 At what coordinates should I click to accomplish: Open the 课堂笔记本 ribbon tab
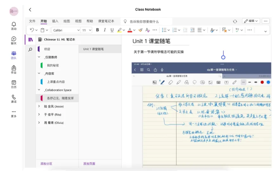coord(106,21)
